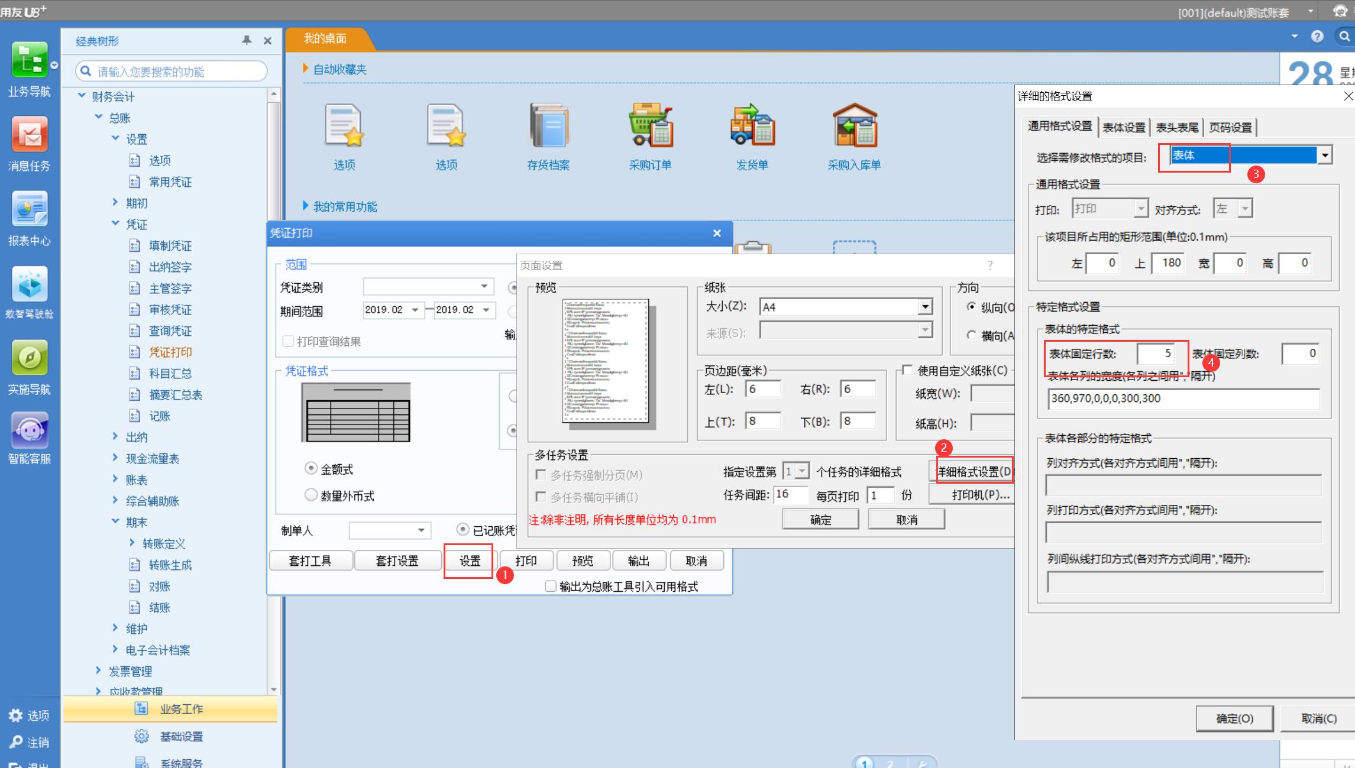Click the 科目汇总 document icon in tree
The height and width of the screenshot is (768, 1355).
pyautogui.click(x=135, y=373)
